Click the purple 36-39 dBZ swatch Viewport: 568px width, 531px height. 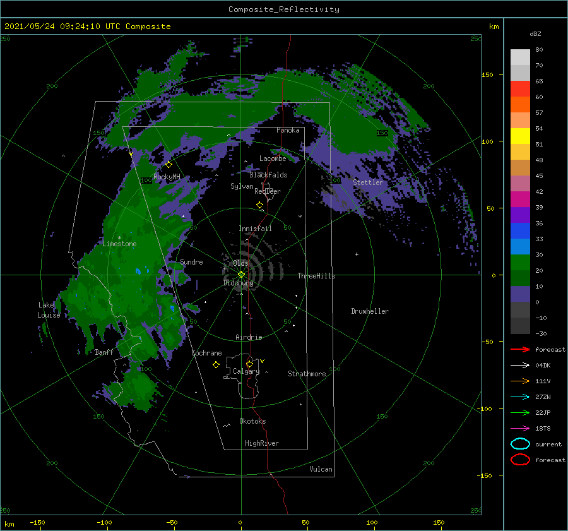(x=520, y=215)
